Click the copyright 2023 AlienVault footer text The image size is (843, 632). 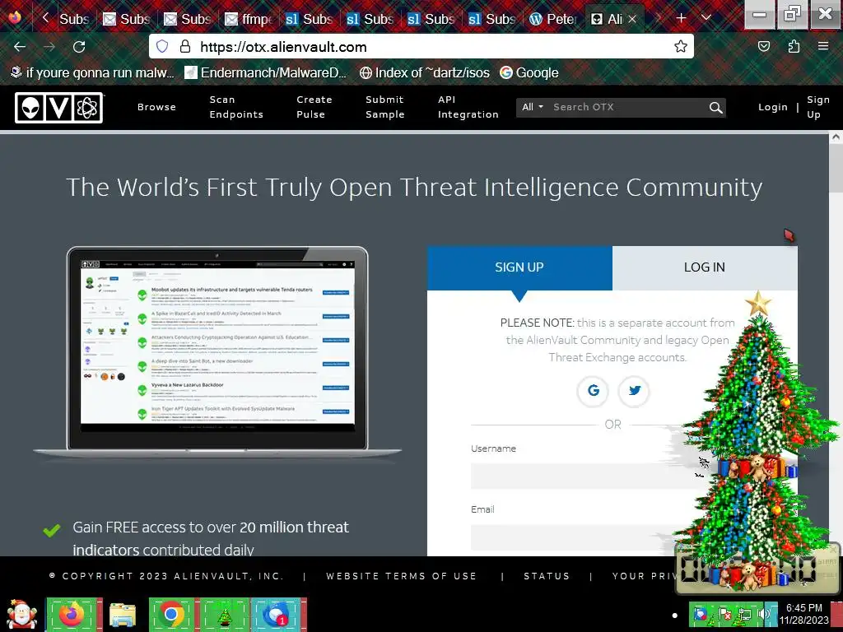166,576
